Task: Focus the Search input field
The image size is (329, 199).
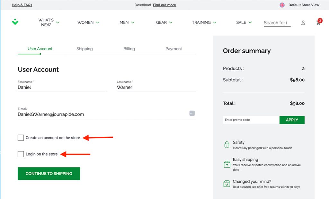Action: [277, 23]
